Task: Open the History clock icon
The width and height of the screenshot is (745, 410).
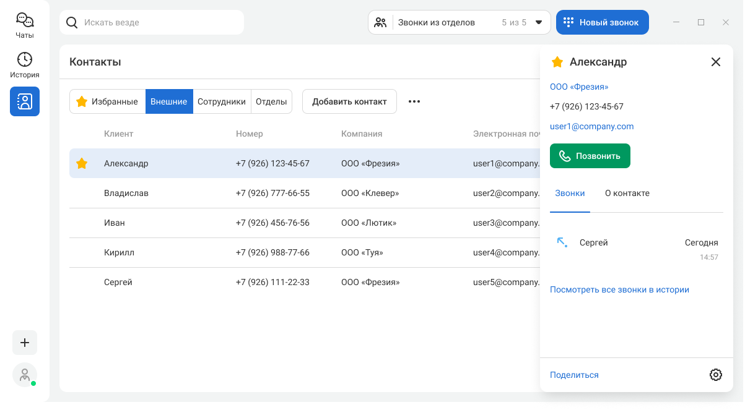Action: click(x=25, y=65)
